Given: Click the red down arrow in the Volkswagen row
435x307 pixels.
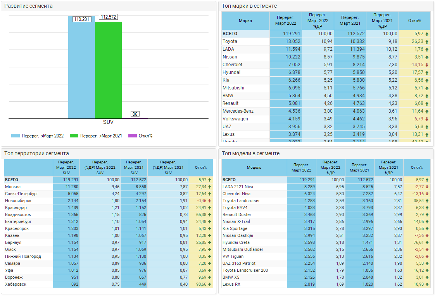Looking at the screenshot, I should [427, 119].
